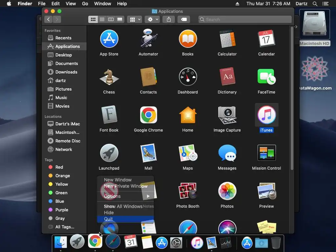This screenshot has height=252, width=336.
Task: Select the Dictionary app icon
Action: click(x=227, y=77)
